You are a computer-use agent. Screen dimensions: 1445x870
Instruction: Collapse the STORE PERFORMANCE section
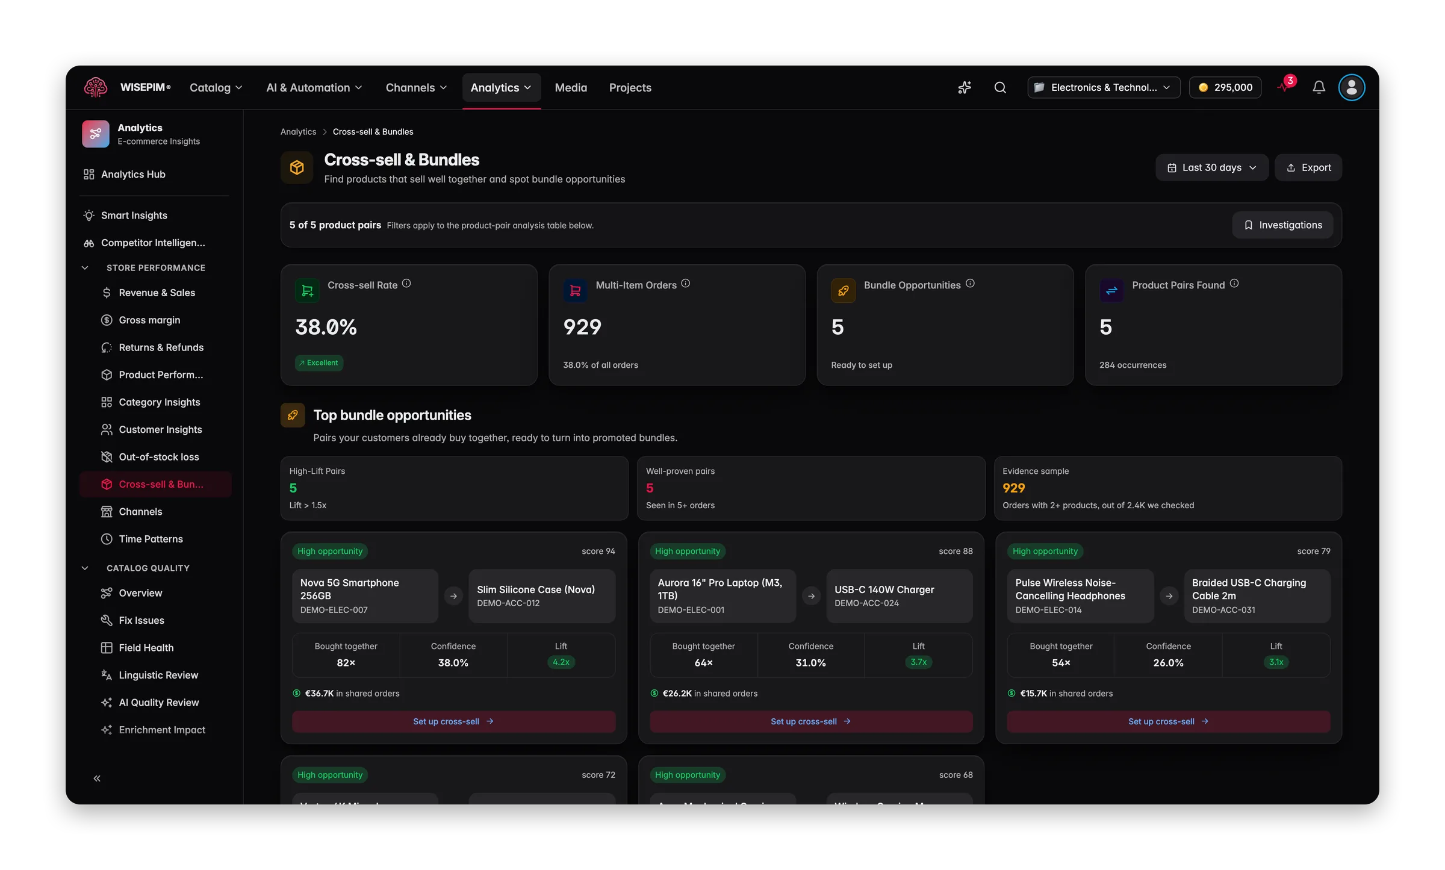(x=85, y=268)
